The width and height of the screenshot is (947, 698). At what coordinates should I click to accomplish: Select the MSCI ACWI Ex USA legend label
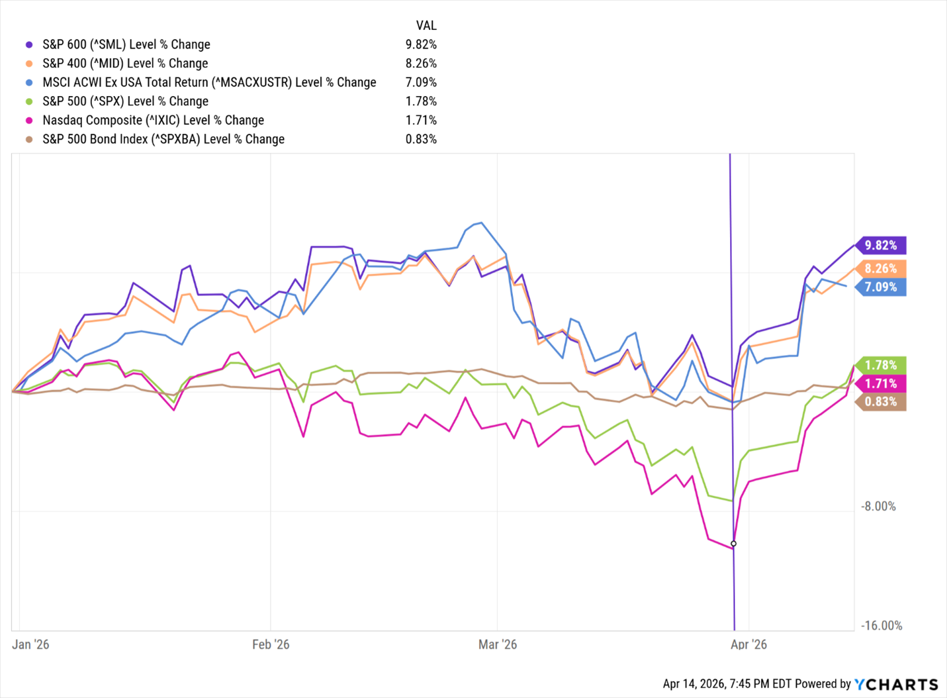[x=209, y=83]
